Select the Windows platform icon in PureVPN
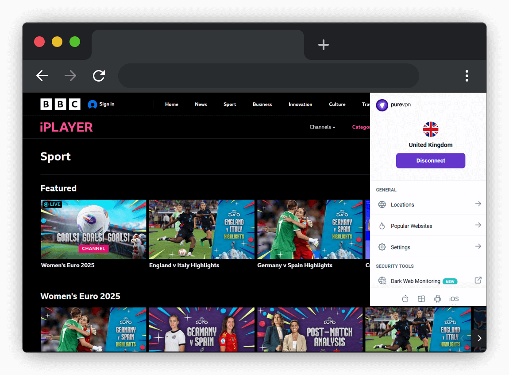Screen dimensions: 509x375 (x=421, y=298)
